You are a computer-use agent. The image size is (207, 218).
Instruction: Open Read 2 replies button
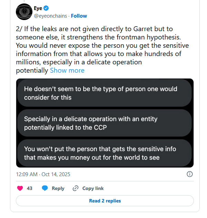tap(105, 201)
